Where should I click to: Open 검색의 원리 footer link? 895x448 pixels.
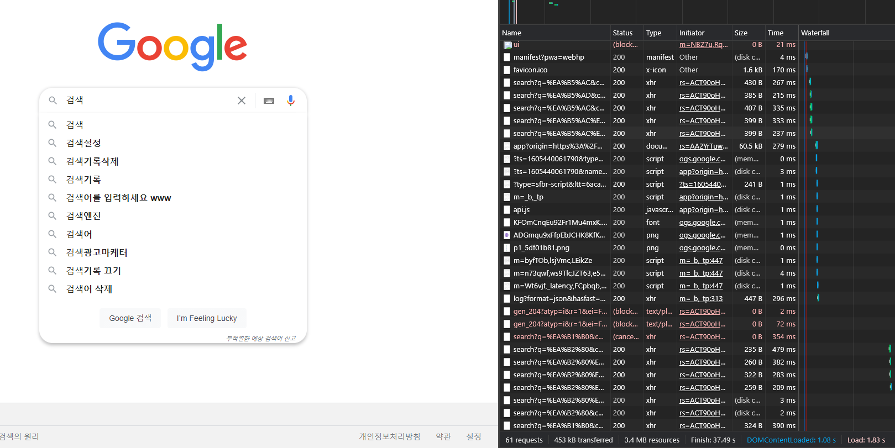point(19,436)
